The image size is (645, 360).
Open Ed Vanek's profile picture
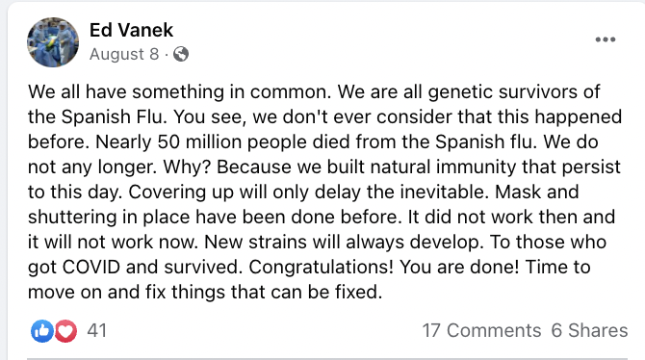point(53,42)
